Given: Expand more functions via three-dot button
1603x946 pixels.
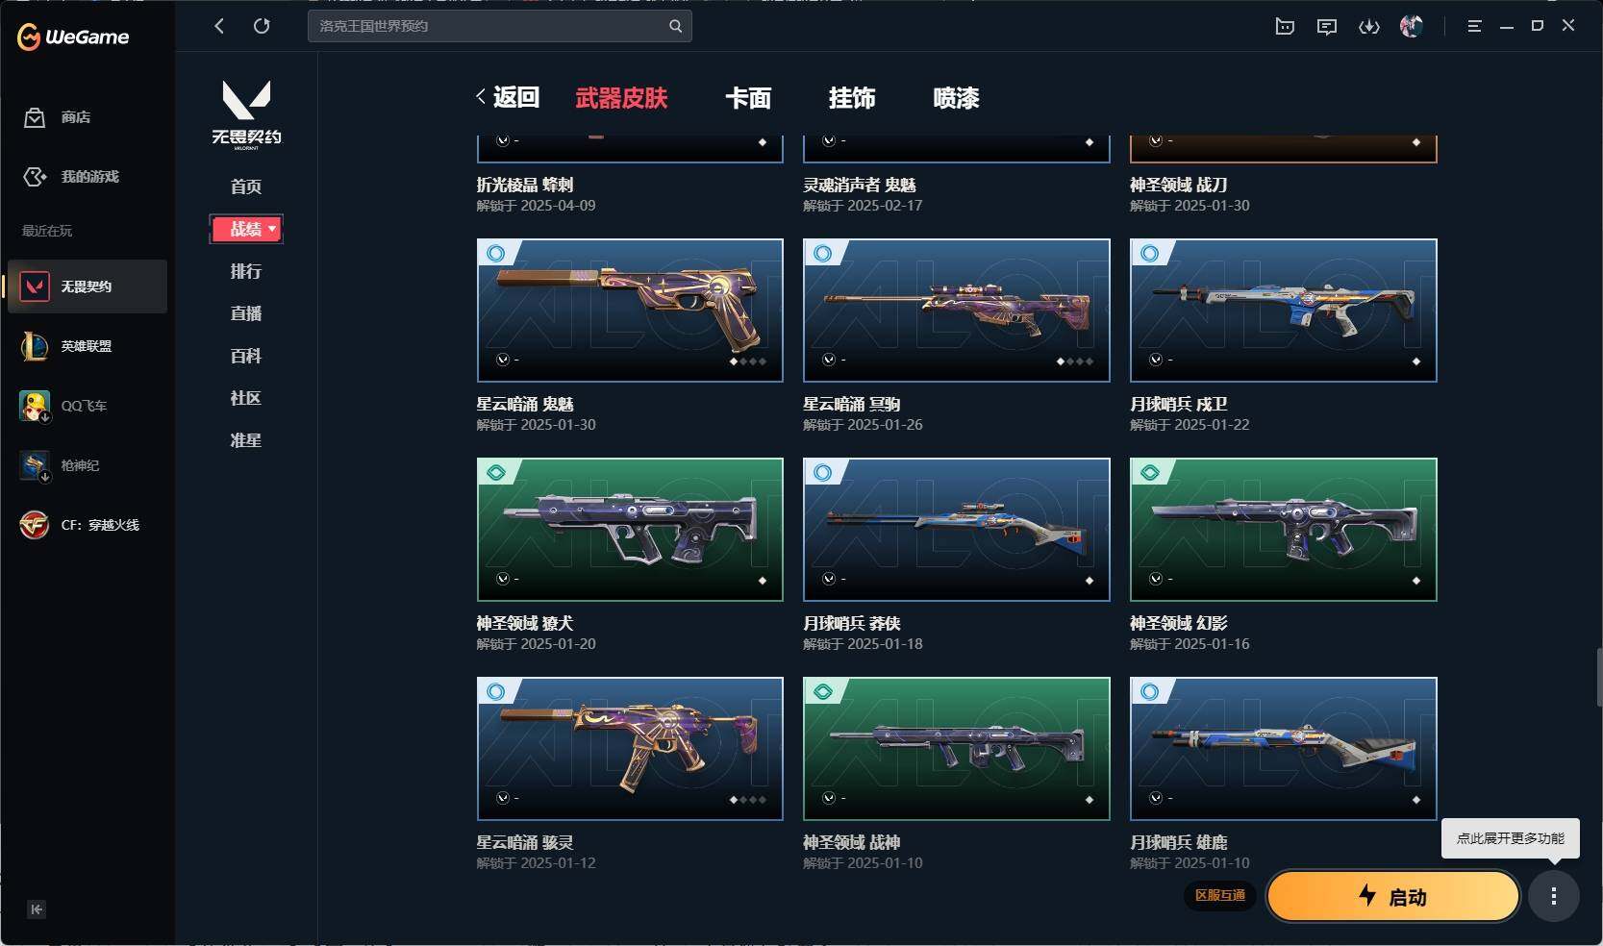Looking at the screenshot, I should (x=1554, y=896).
